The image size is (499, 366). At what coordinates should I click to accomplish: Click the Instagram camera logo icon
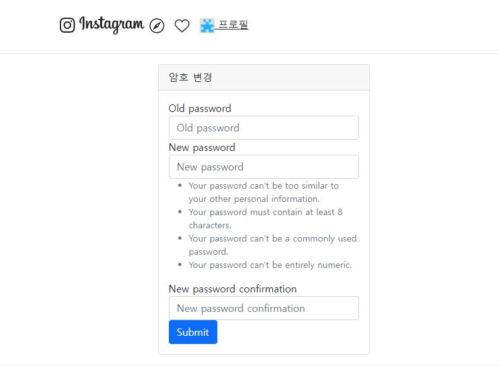point(67,25)
